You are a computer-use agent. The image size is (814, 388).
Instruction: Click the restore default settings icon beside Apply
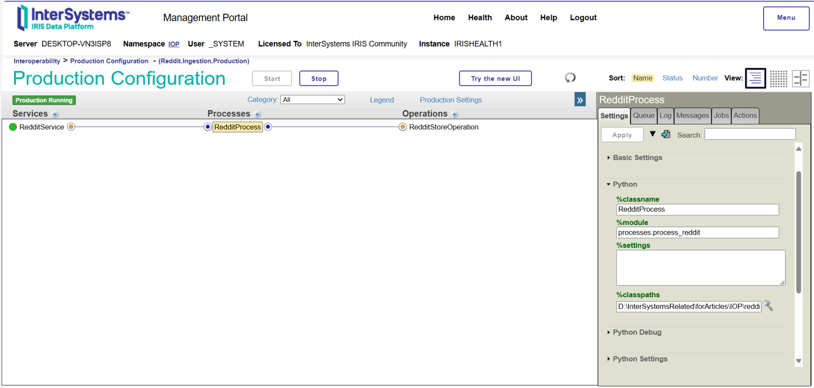pos(666,135)
